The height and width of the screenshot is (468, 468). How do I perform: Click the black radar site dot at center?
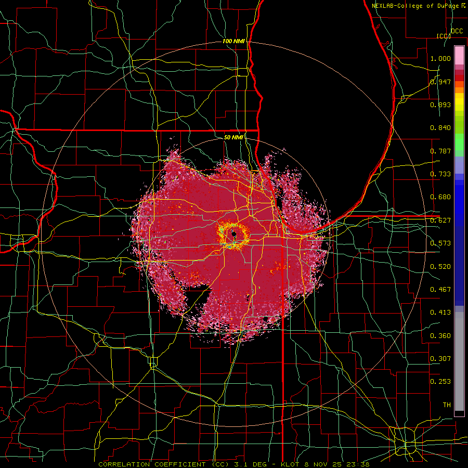pyautogui.click(x=234, y=233)
